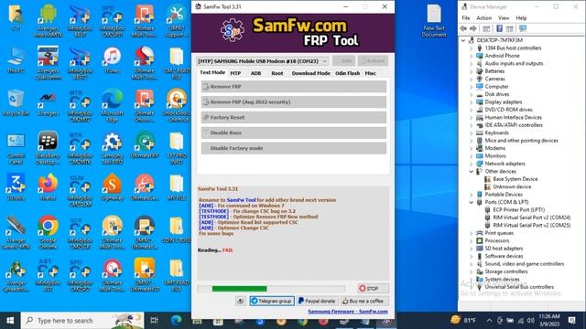Open Microsoft Edge from the taskbar

pyautogui.click(x=176, y=321)
